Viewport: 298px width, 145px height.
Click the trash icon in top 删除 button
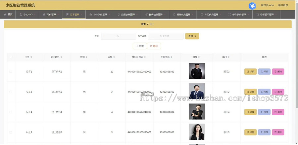coord(151,46)
